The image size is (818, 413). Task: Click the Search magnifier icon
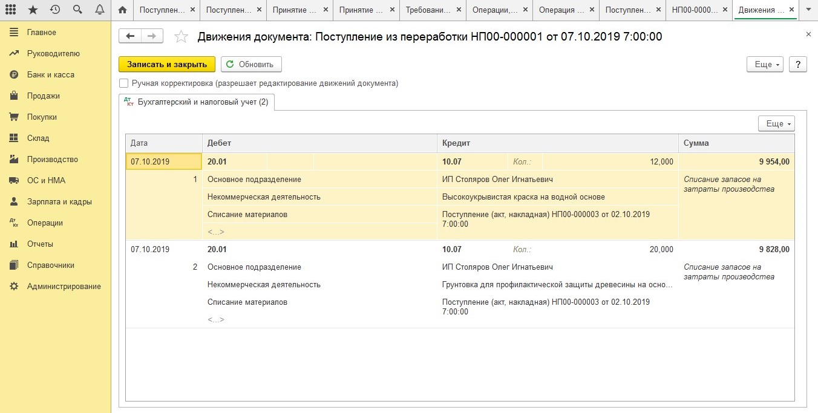click(77, 10)
